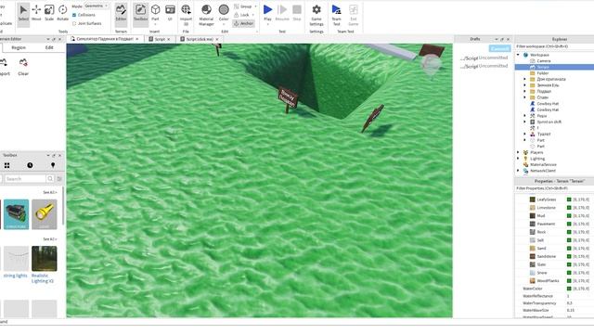Open the Toolbox search filter options icon

(x=59, y=178)
